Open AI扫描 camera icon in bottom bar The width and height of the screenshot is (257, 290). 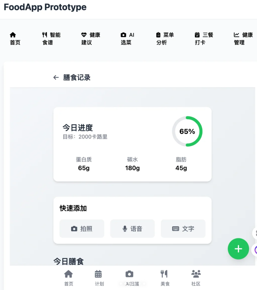coord(129,274)
